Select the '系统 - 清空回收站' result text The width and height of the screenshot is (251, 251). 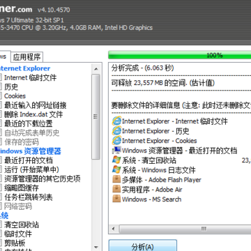[149, 160]
